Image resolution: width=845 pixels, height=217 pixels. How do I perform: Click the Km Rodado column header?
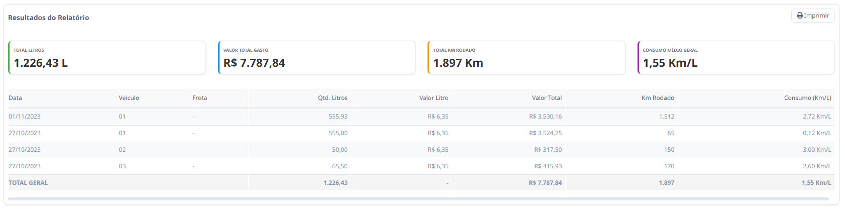658,98
